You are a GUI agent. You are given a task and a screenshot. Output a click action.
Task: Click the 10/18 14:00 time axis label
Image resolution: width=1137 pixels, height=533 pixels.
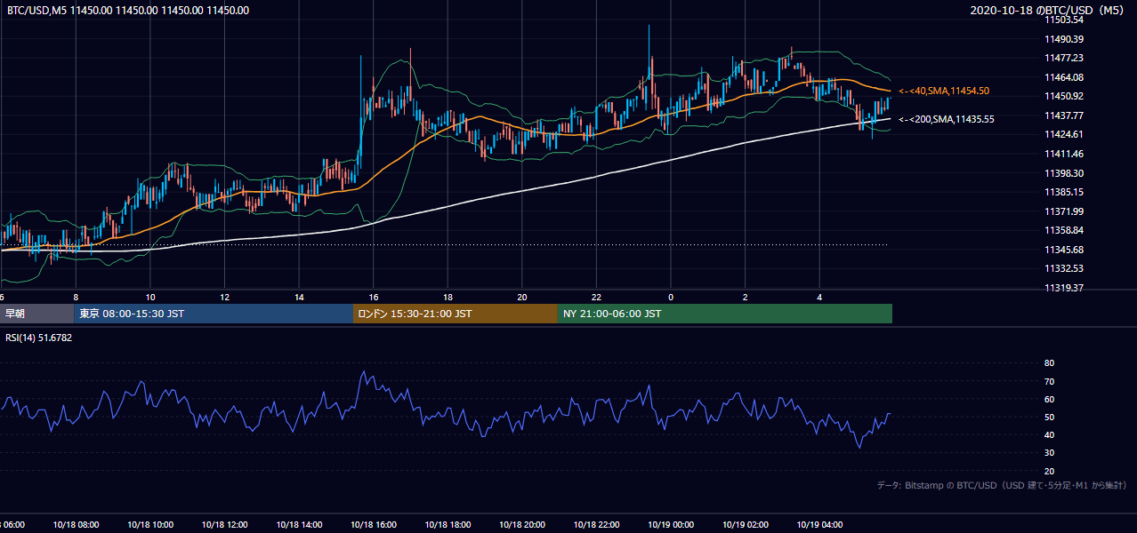pos(299,525)
